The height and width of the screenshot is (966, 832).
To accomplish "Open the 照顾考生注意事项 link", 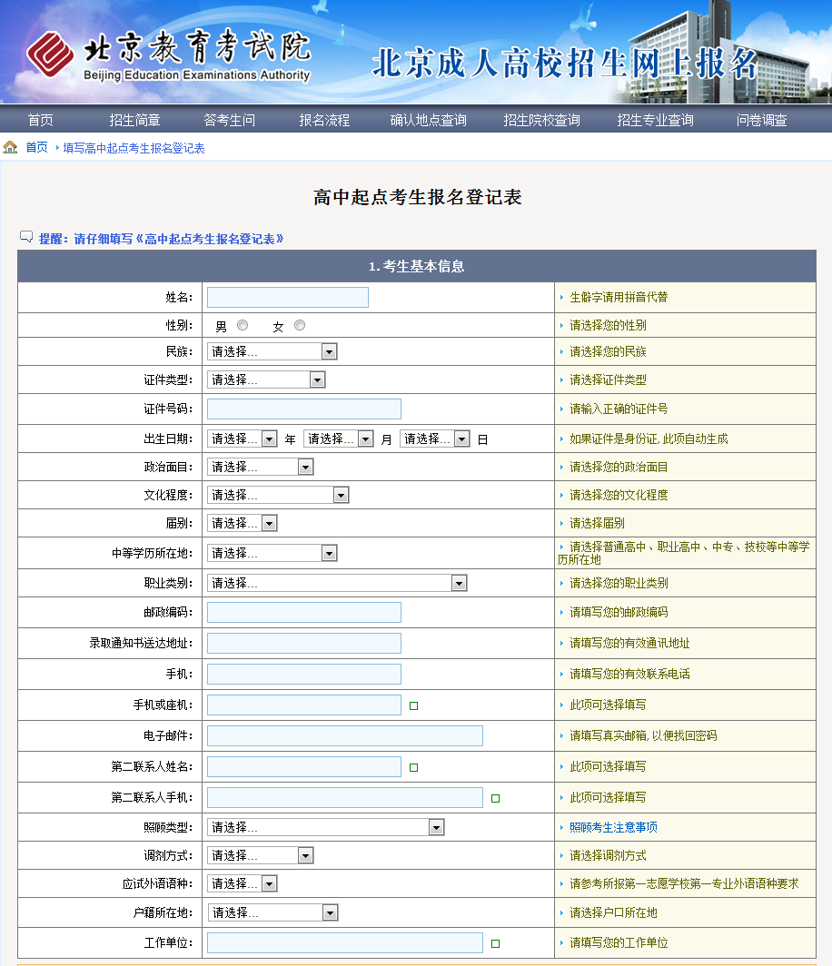I will (x=613, y=827).
